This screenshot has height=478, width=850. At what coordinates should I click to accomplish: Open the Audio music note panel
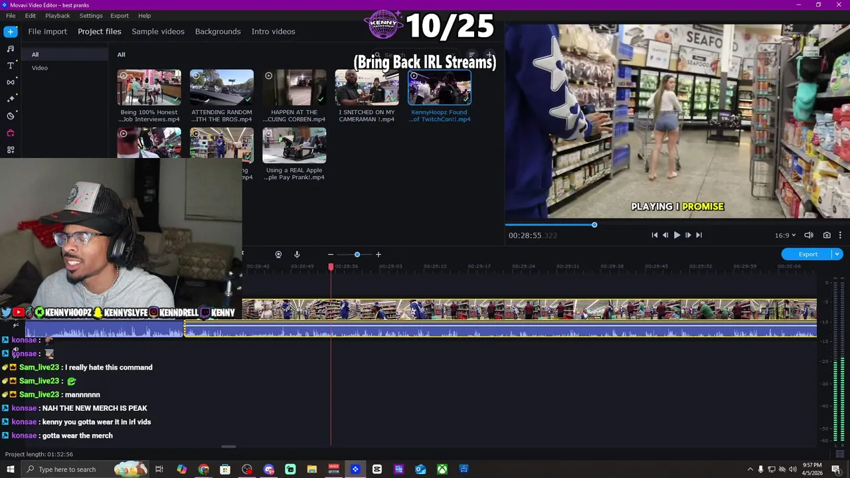click(11, 48)
